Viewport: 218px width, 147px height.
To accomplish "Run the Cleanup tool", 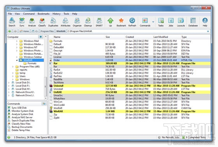I will point(88,22).
